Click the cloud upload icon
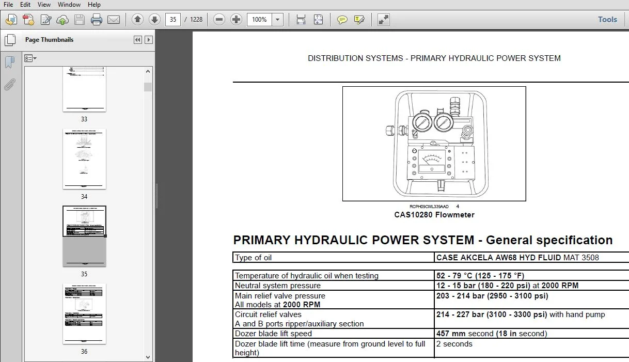Screen dimensions: 629x362 62,20
